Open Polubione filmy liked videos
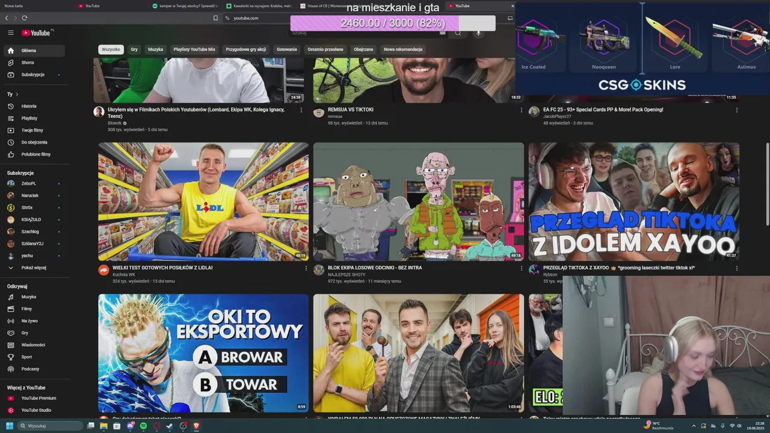Screen dimensions: 770x433 click(x=34, y=154)
